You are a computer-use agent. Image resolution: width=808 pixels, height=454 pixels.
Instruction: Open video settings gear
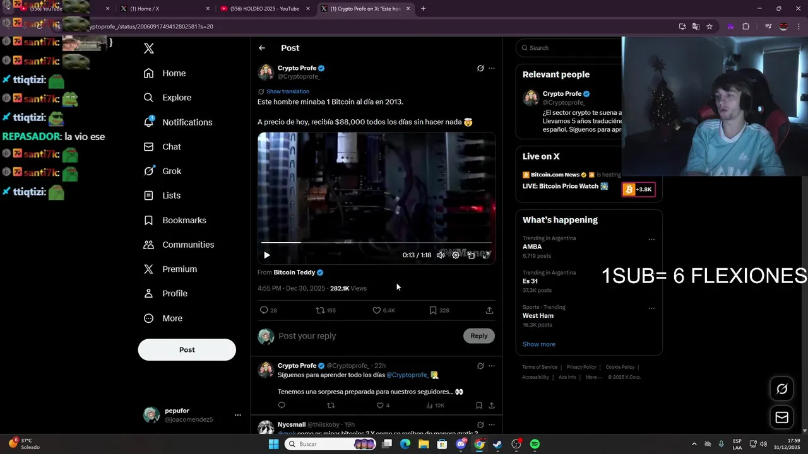click(456, 255)
